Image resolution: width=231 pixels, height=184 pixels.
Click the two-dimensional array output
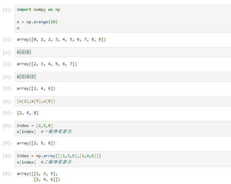[38, 177]
